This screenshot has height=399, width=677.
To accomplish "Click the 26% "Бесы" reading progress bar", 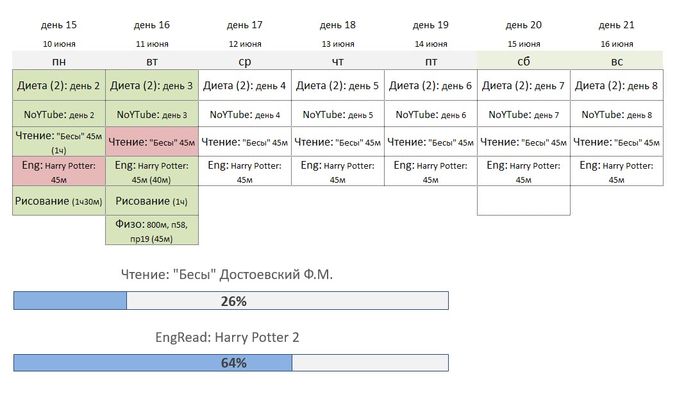I will click(x=231, y=301).
